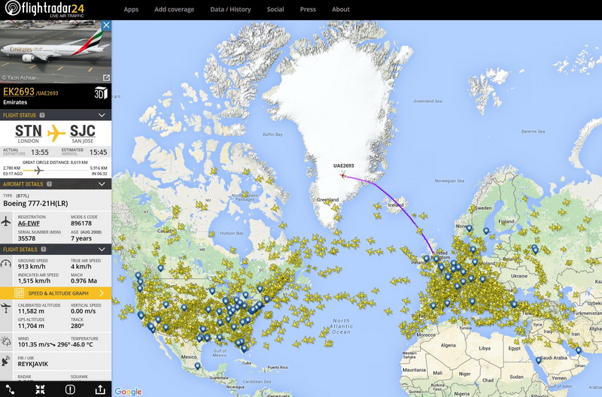The width and height of the screenshot is (602, 397).
Task: Share this flight
Action: [100, 389]
